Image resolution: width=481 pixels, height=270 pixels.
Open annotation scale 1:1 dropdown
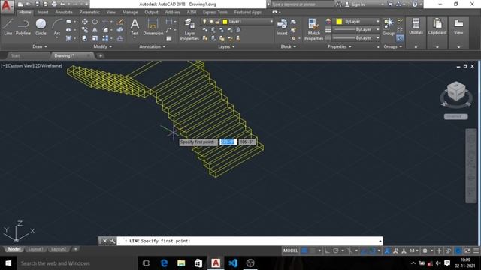(414, 250)
